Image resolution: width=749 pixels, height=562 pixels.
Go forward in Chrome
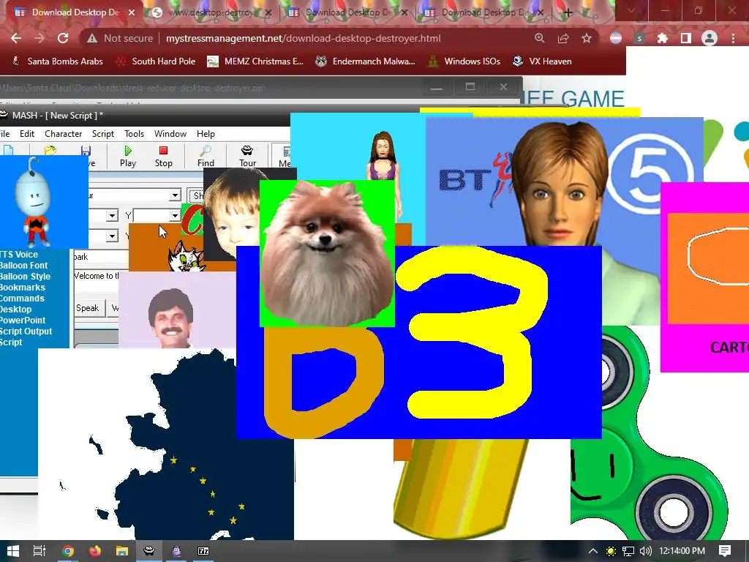[x=39, y=38]
